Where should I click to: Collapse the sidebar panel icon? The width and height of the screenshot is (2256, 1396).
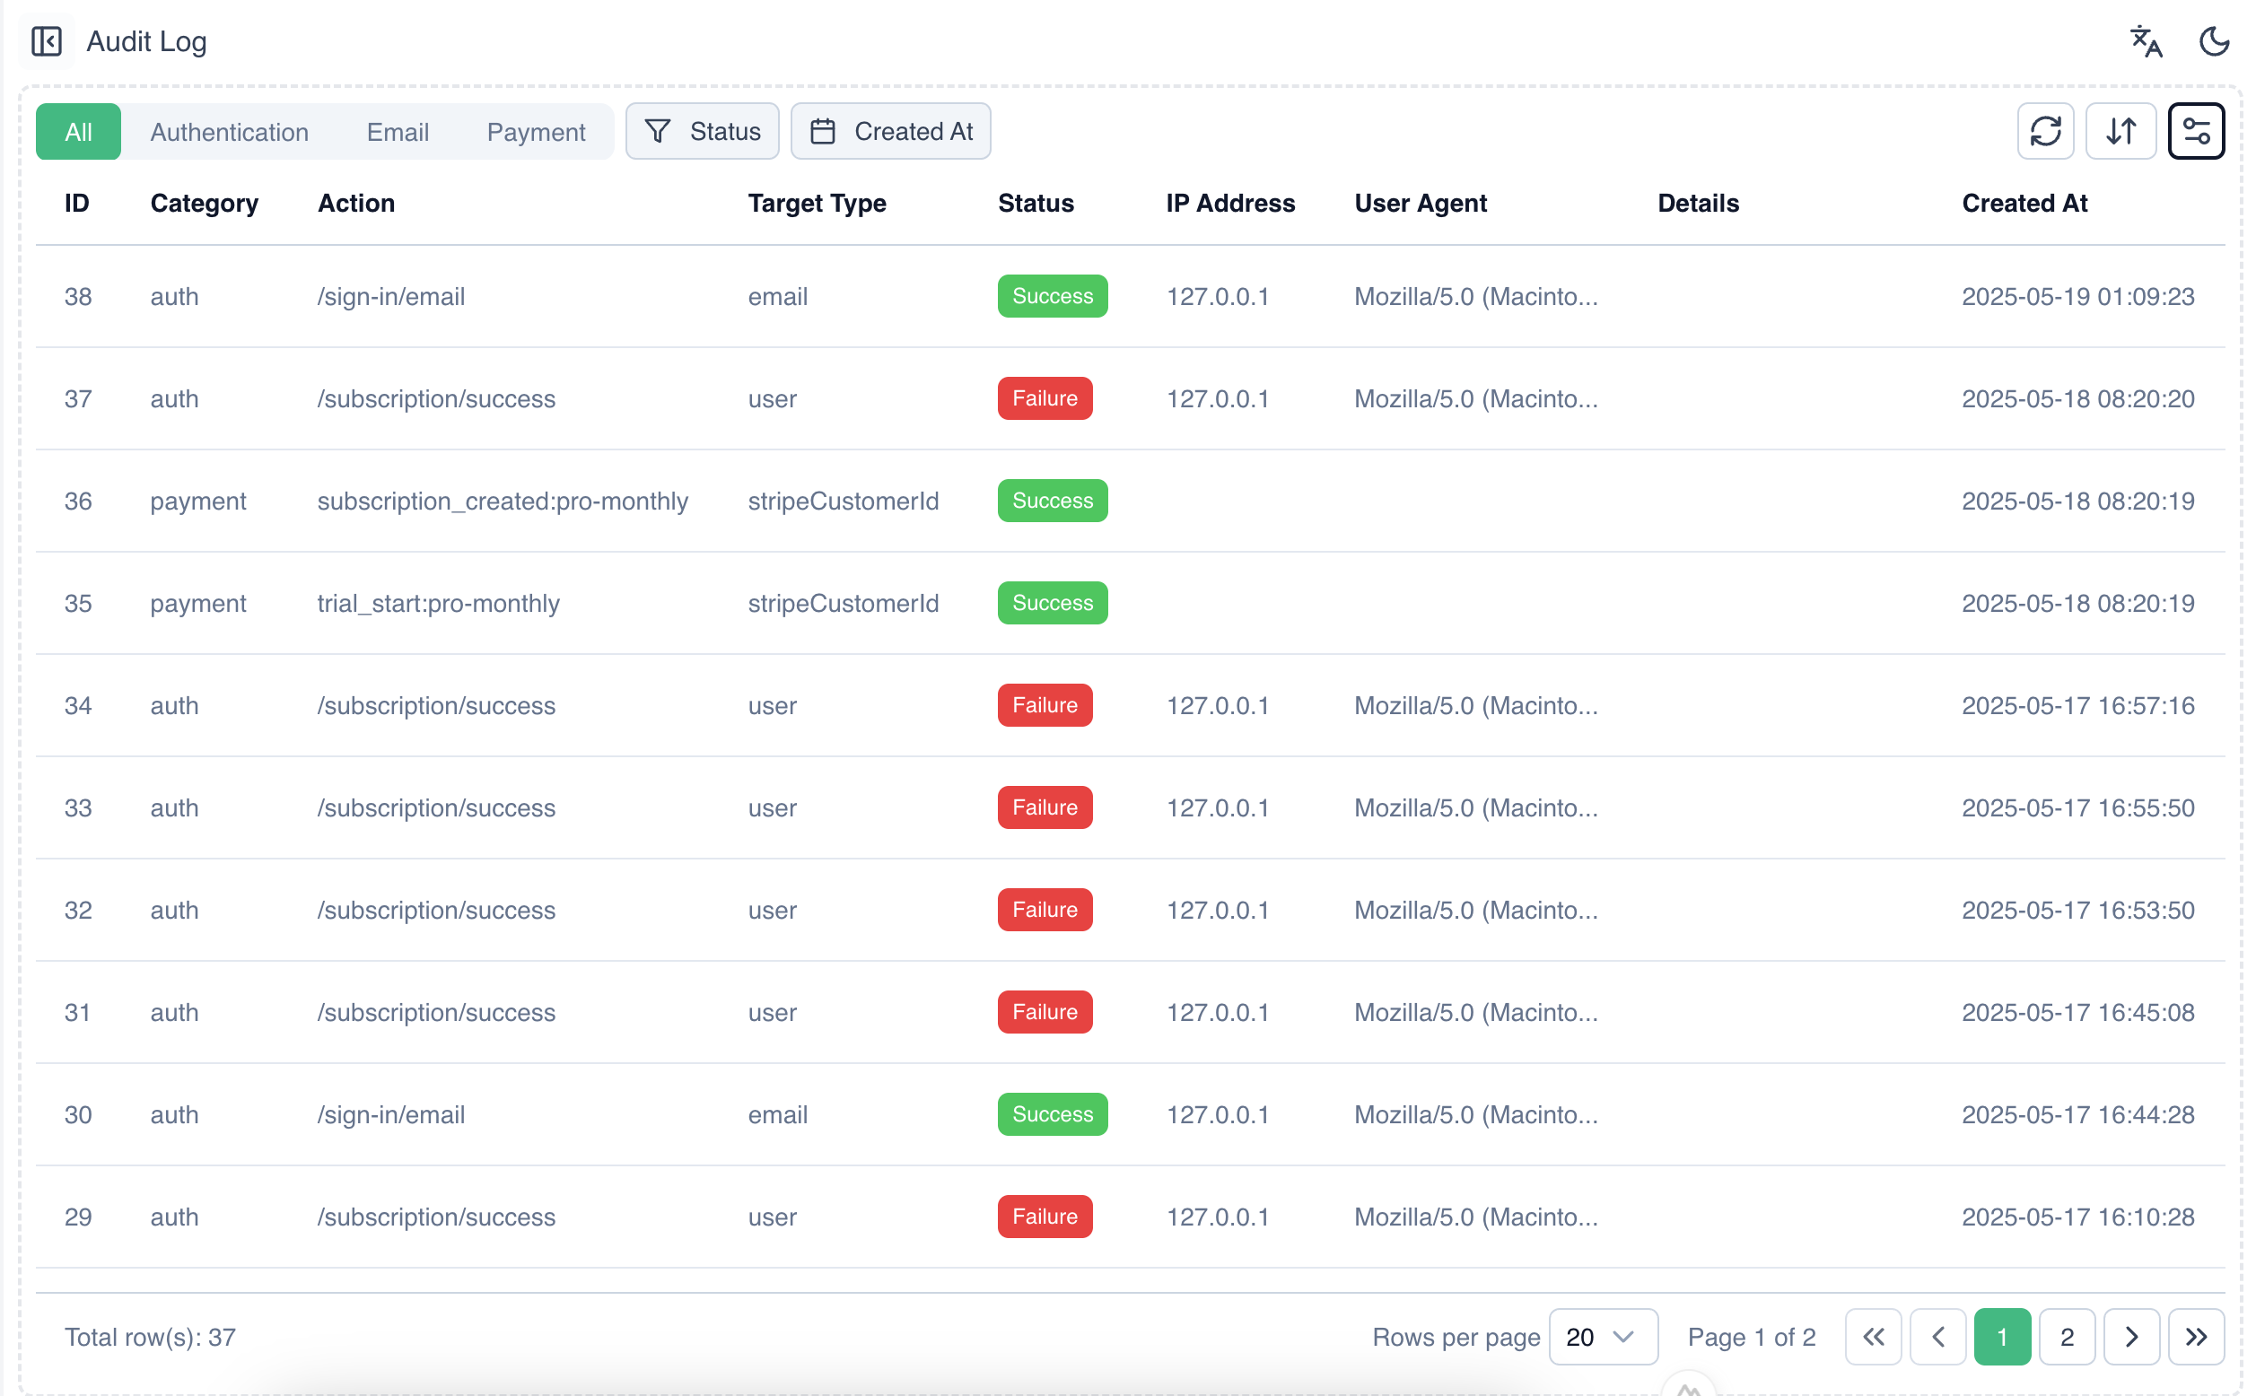[x=46, y=41]
